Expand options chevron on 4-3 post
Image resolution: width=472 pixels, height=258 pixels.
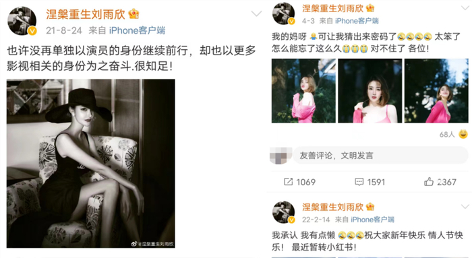(465, 7)
